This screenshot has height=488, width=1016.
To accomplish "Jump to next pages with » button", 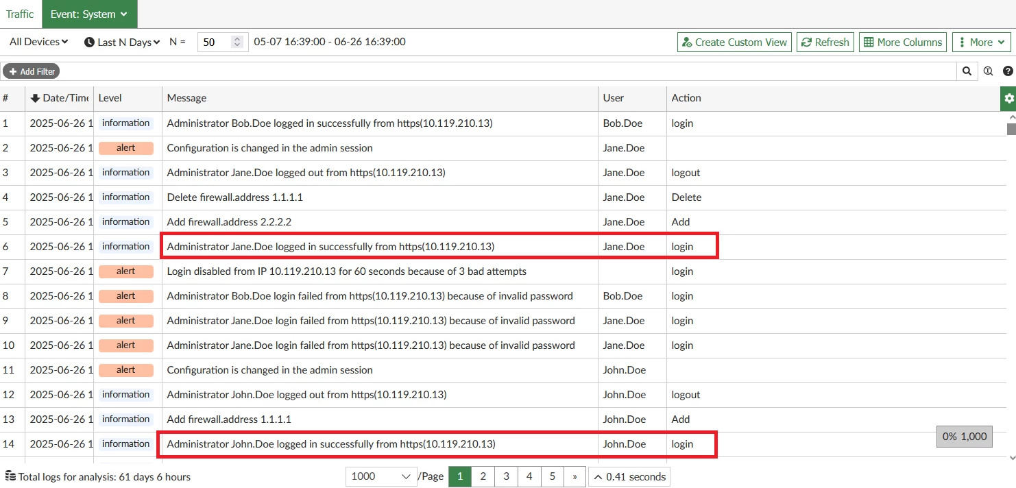I will (574, 476).
